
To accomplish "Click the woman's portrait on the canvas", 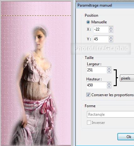I will click(x=35, y=85).
